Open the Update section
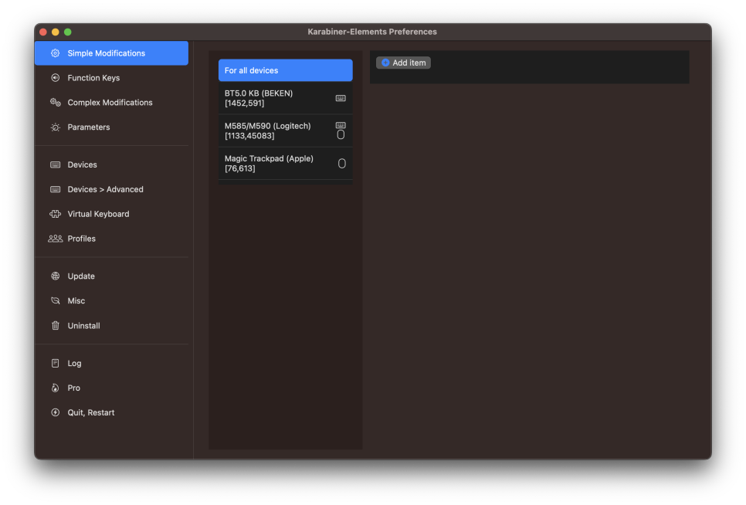This screenshot has width=746, height=505. pos(111,276)
